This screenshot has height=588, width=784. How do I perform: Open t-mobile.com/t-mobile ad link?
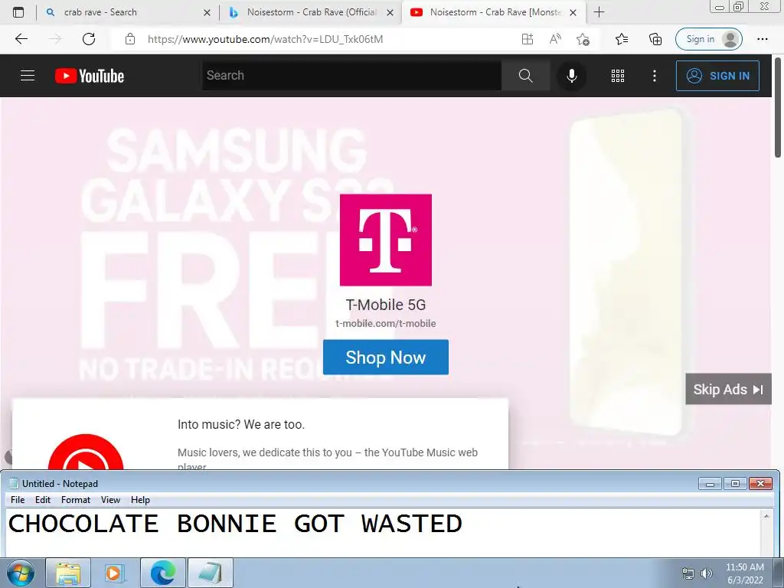[x=386, y=324]
